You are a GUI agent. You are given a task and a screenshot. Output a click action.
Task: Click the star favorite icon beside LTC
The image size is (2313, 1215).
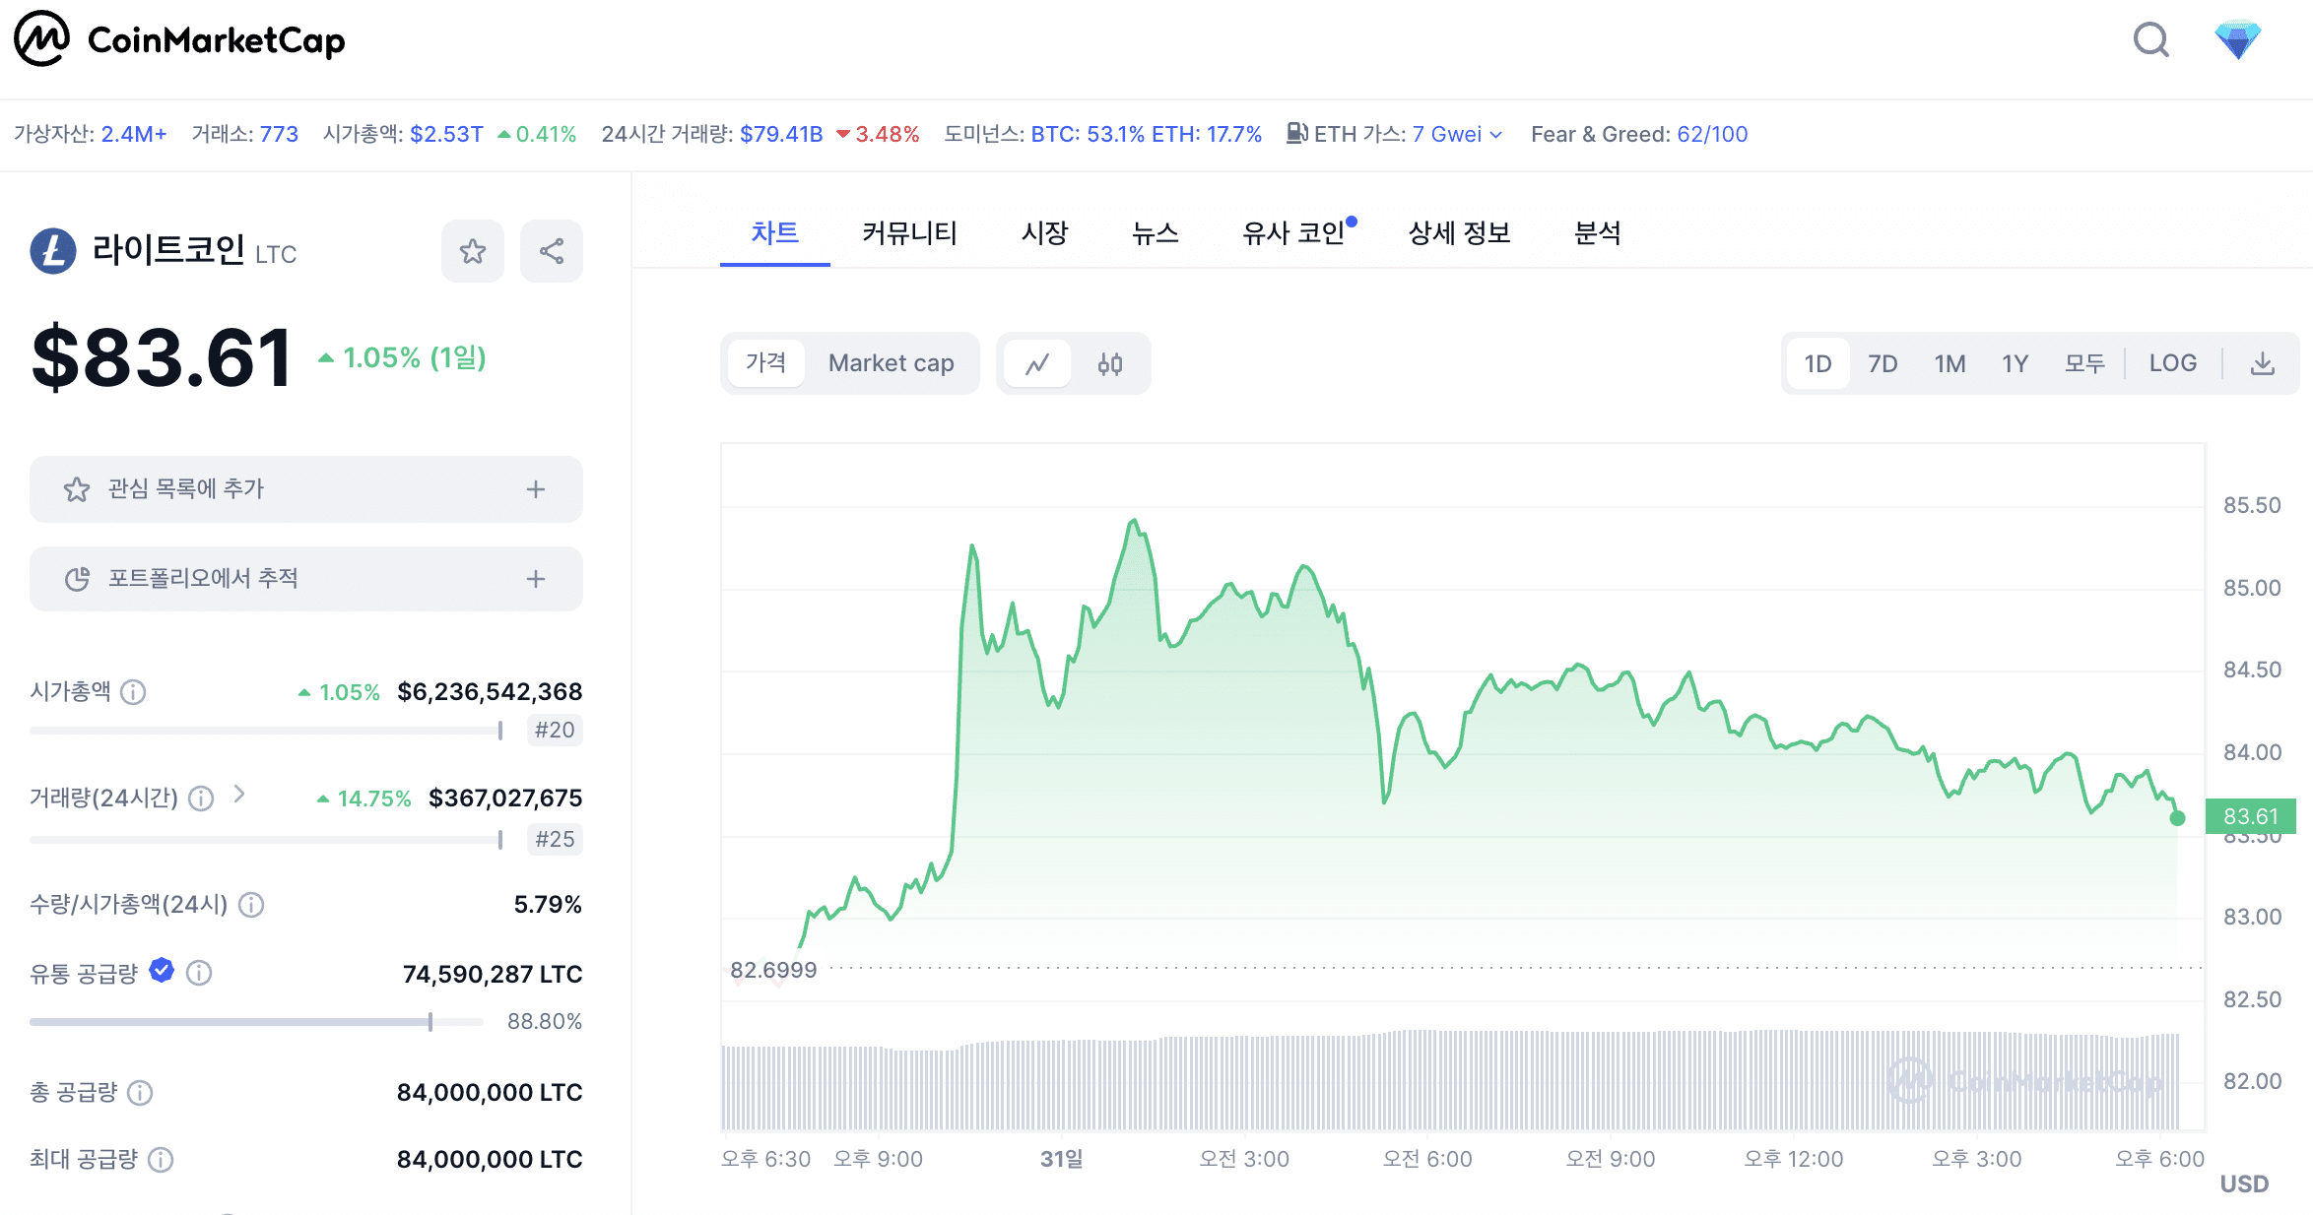(473, 251)
